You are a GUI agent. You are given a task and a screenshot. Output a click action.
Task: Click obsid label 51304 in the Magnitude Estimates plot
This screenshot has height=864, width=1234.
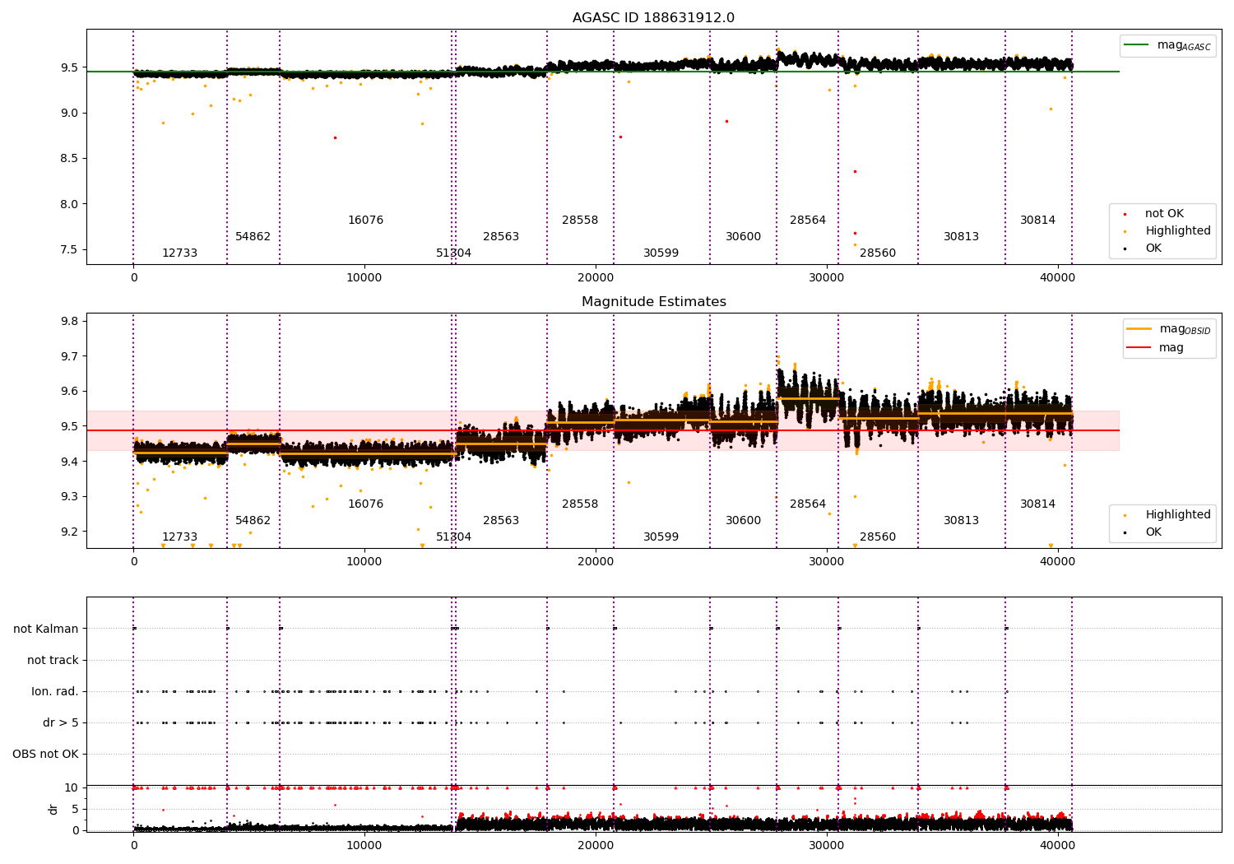coord(453,537)
